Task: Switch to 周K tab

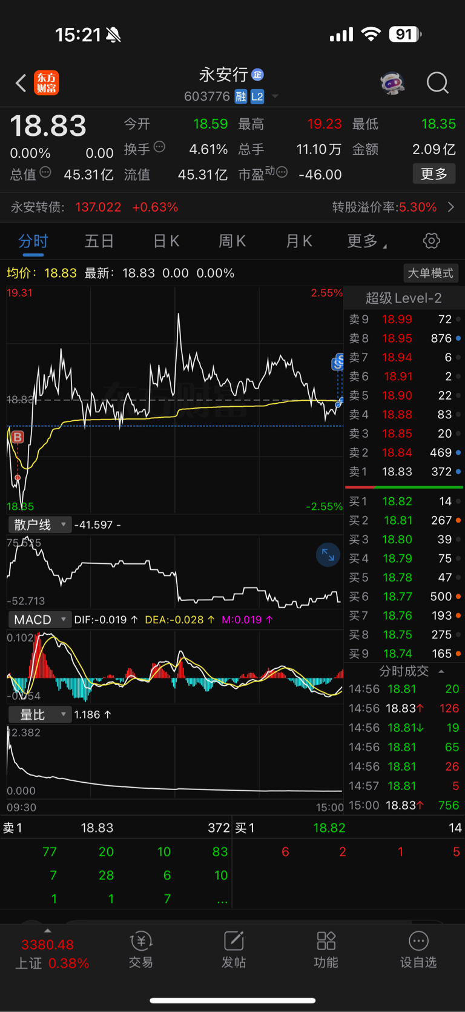Action: tap(232, 241)
